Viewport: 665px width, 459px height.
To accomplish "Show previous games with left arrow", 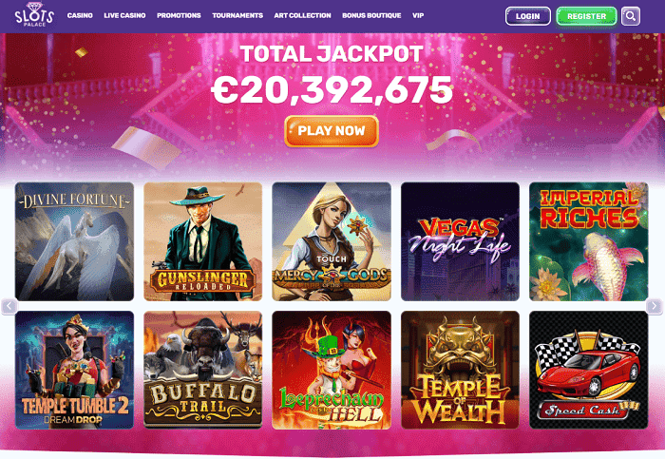I will (x=9, y=306).
